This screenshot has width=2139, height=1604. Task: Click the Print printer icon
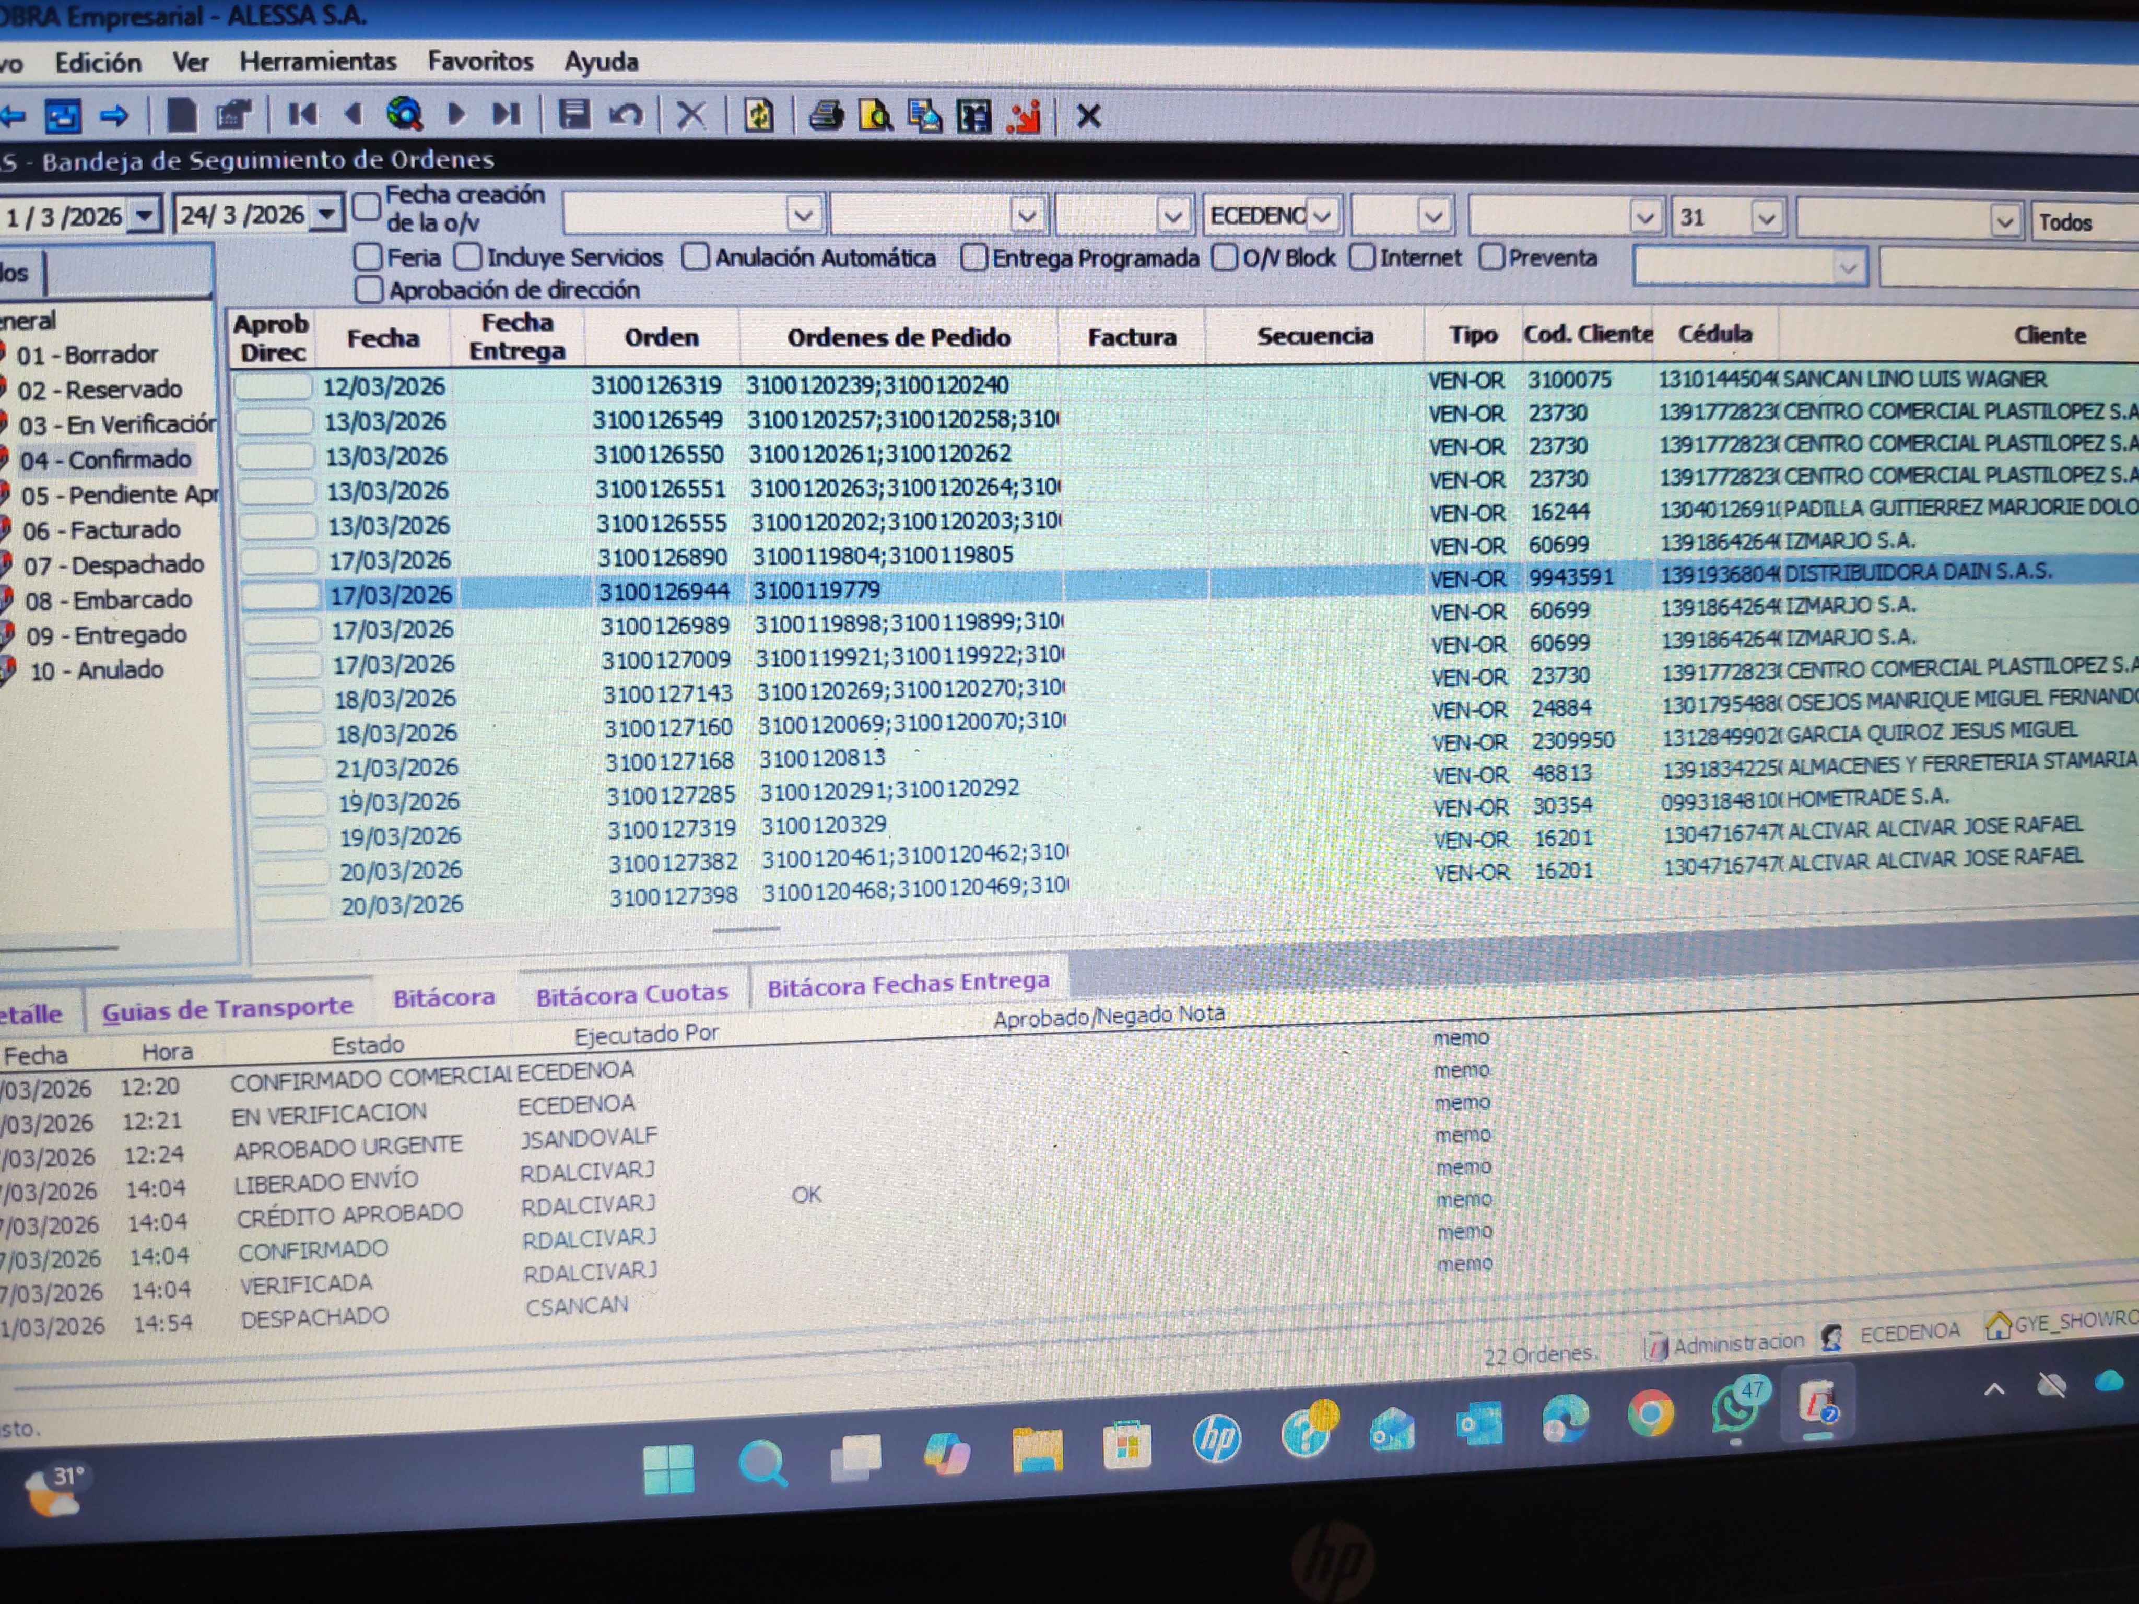(826, 116)
